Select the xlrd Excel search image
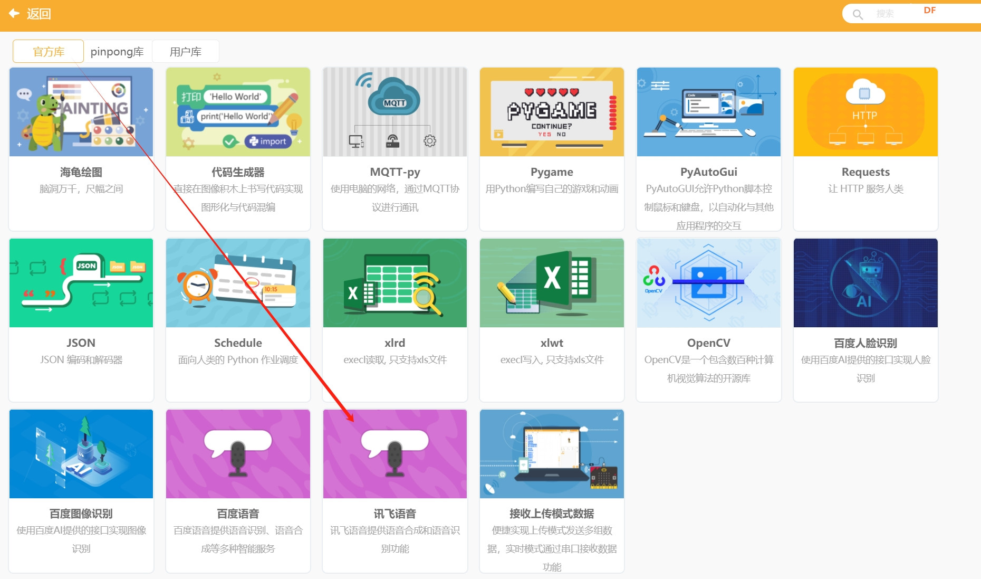The height and width of the screenshot is (579, 981). [x=395, y=283]
